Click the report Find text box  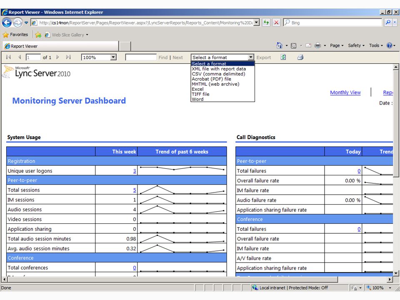(x=141, y=57)
